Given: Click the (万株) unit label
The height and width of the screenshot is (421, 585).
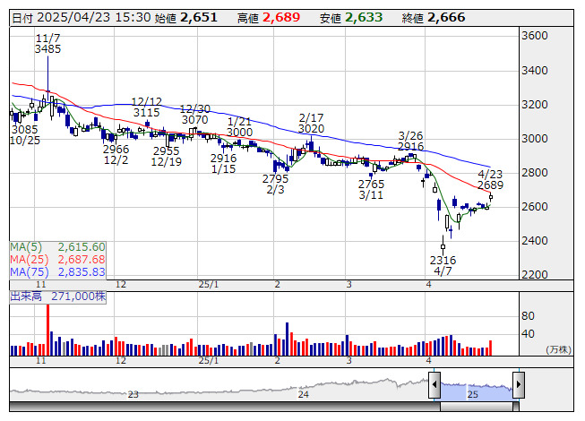Looking at the screenshot, I should [558, 349].
